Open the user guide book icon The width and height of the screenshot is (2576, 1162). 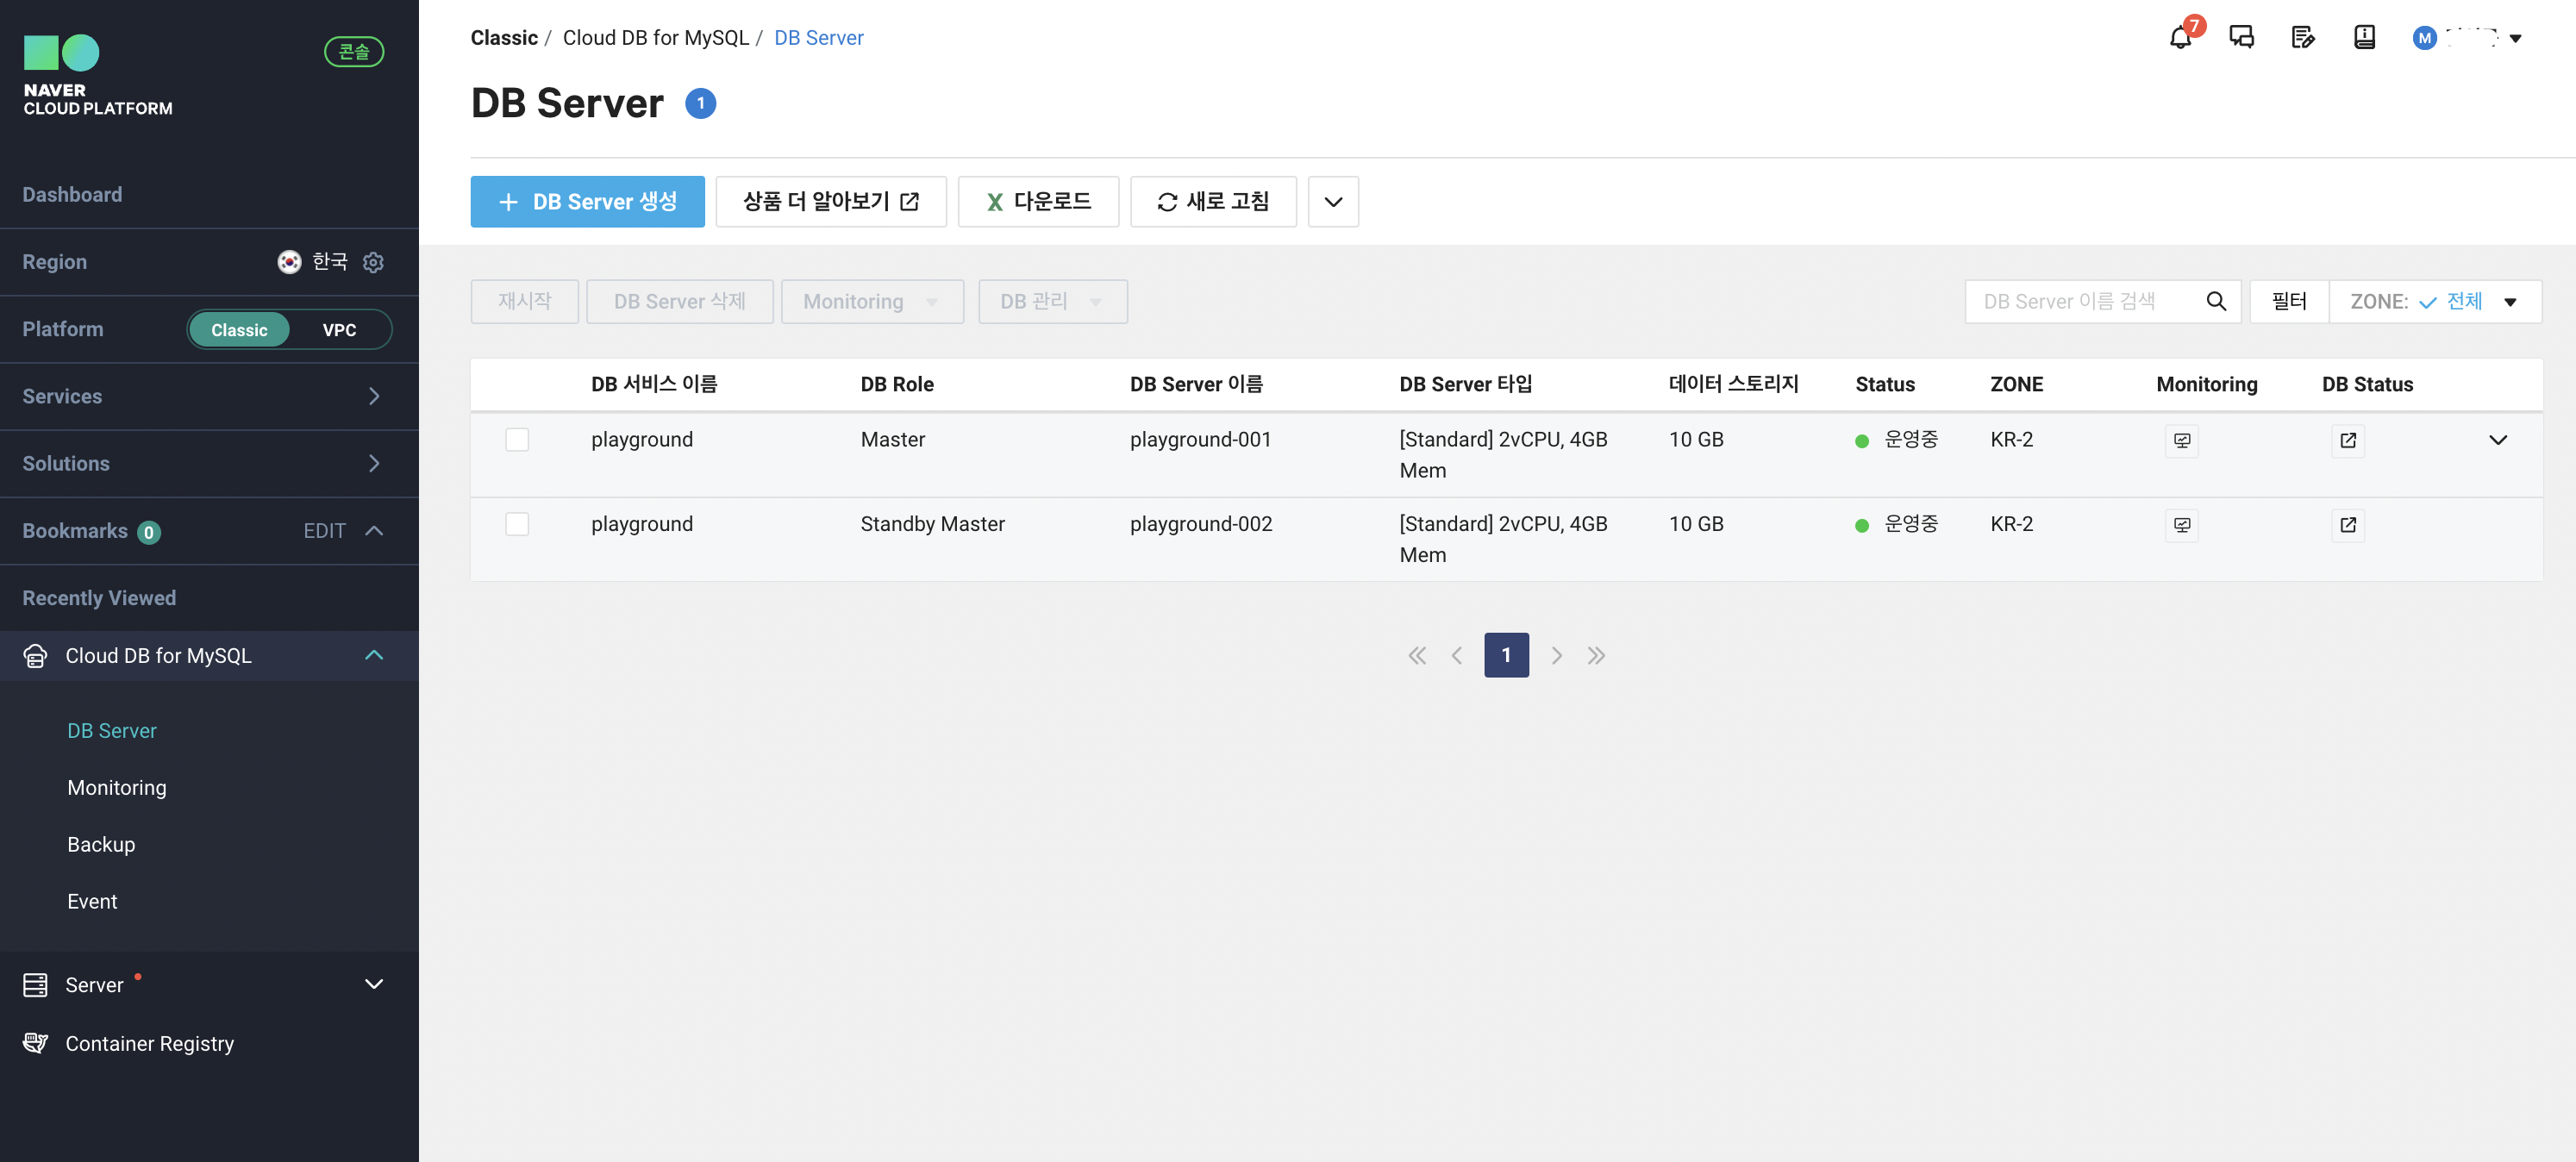tap(2364, 38)
